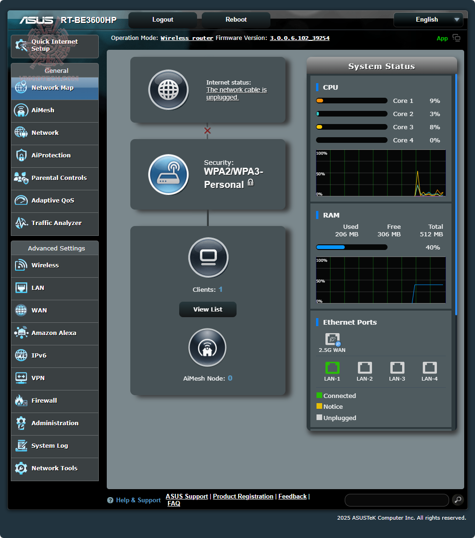This screenshot has width=475, height=538.
Task: Click the RAM usage bar
Action: 352,247
